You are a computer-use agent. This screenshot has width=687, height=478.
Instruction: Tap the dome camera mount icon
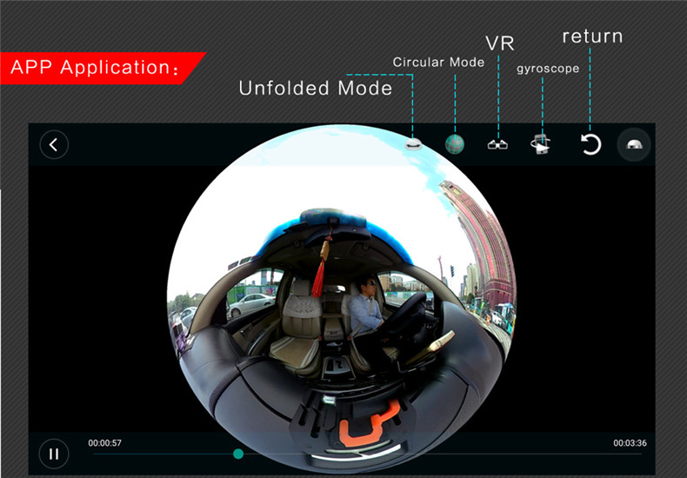[x=634, y=144]
